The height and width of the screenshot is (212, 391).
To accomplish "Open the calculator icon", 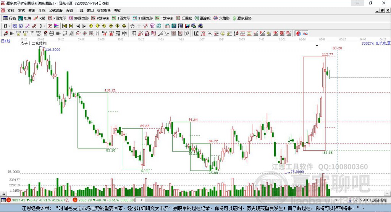I will (174, 26).
